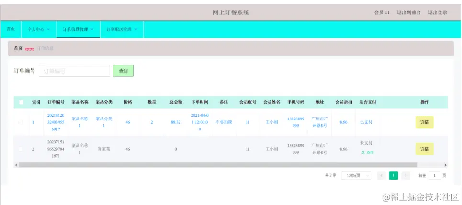462x205 pixels.
Task: Click 首页 in the breadcrumb
Action: (x=18, y=48)
